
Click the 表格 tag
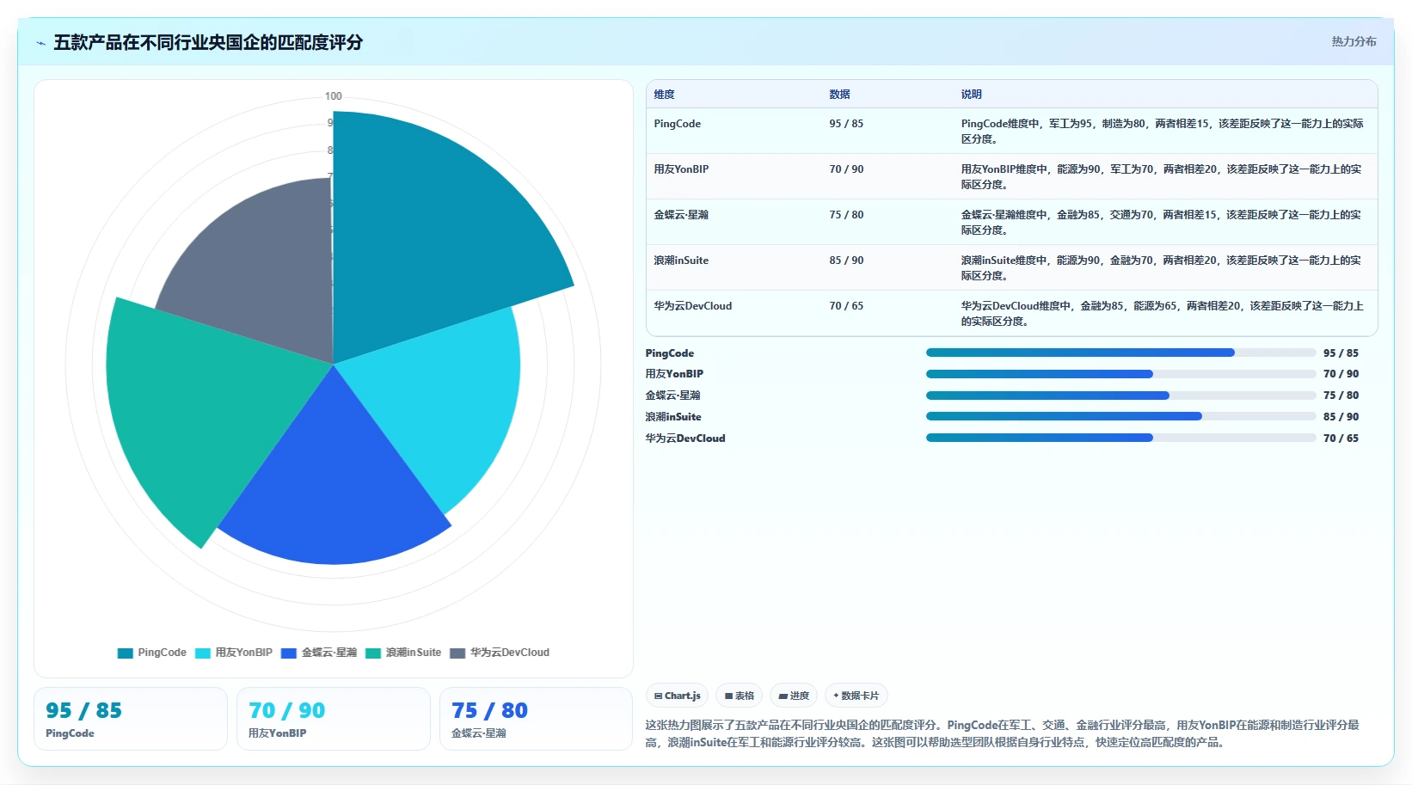click(739, 696)
